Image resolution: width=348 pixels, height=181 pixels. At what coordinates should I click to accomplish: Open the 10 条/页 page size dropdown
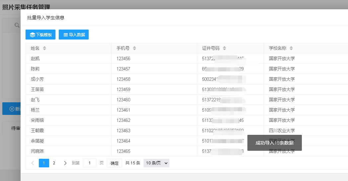point(156,163)
